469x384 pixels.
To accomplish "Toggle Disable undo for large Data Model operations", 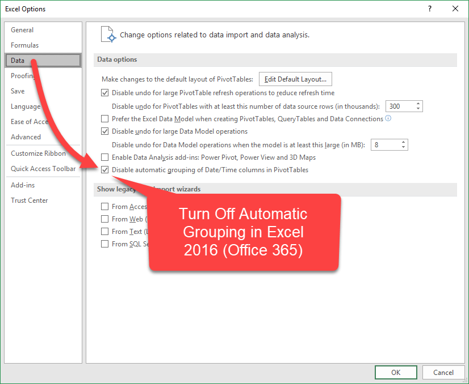I will 104,131.
